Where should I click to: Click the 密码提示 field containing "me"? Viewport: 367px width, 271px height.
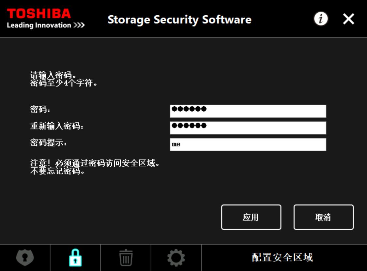click(248, 144)
